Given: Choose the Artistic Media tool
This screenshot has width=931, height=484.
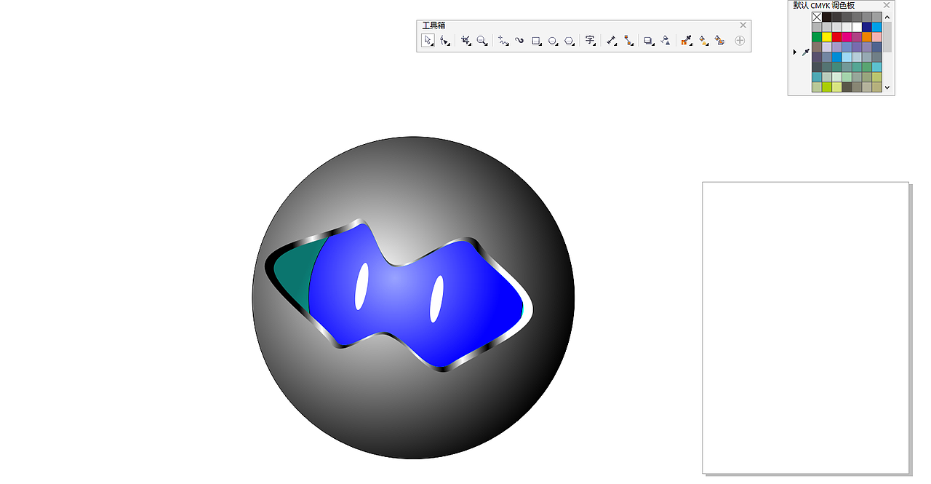Looking at the screenshot, I should point(519,41).
